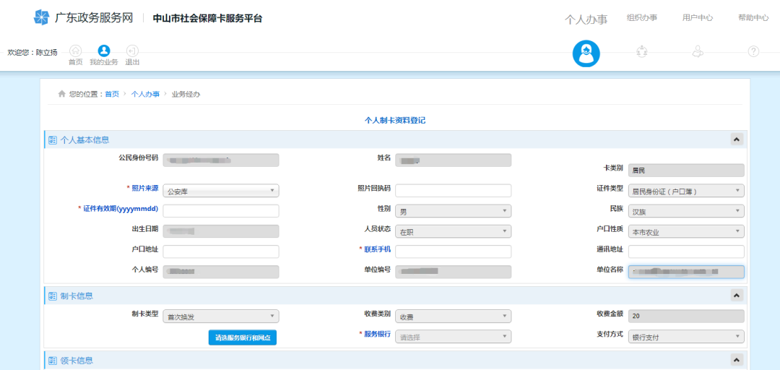Viewport: 780px width, 370px height.
Task: Collapse the 个人基本信息 section
Action: click(x=736, y=139)
